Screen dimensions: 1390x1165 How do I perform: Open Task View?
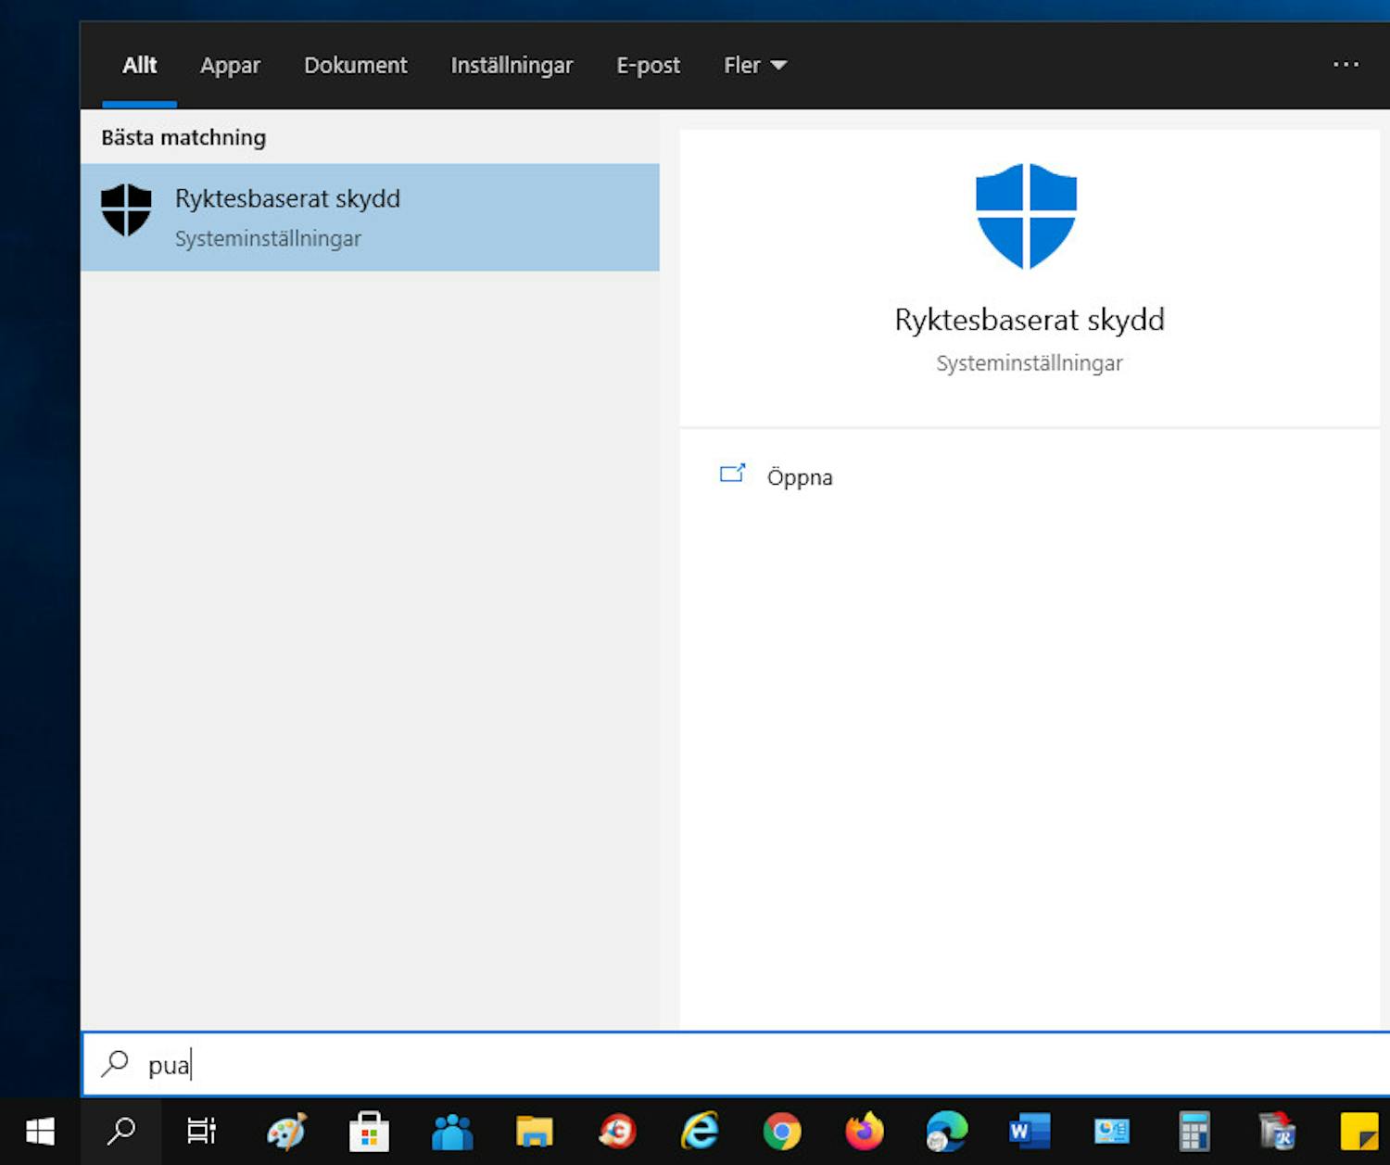coord(201,1132)
